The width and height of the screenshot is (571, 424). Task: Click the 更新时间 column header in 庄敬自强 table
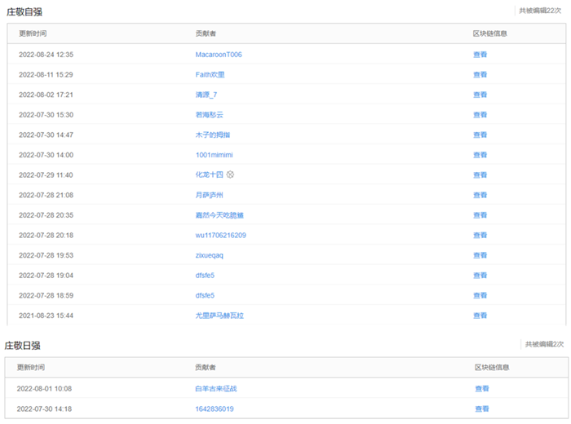33,33
